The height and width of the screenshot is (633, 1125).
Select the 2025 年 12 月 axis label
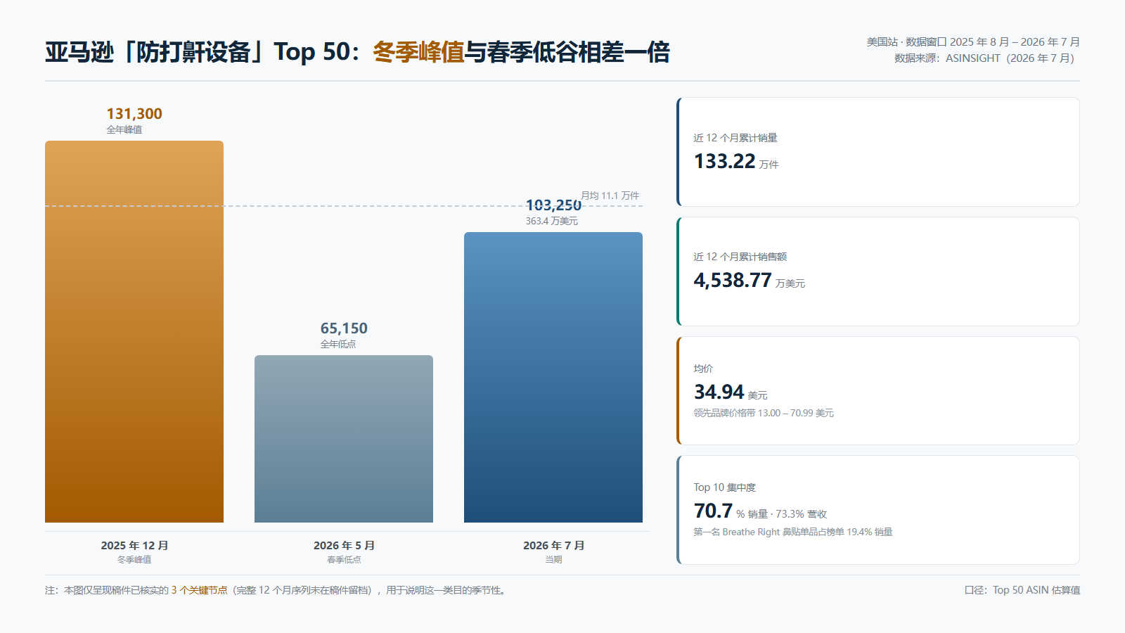coord(134,546)
